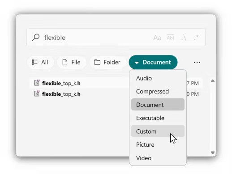Click the list icon in the All filter
Image resolution: width=232 pixels, height=174 pixels.
[x=35, y=62]
